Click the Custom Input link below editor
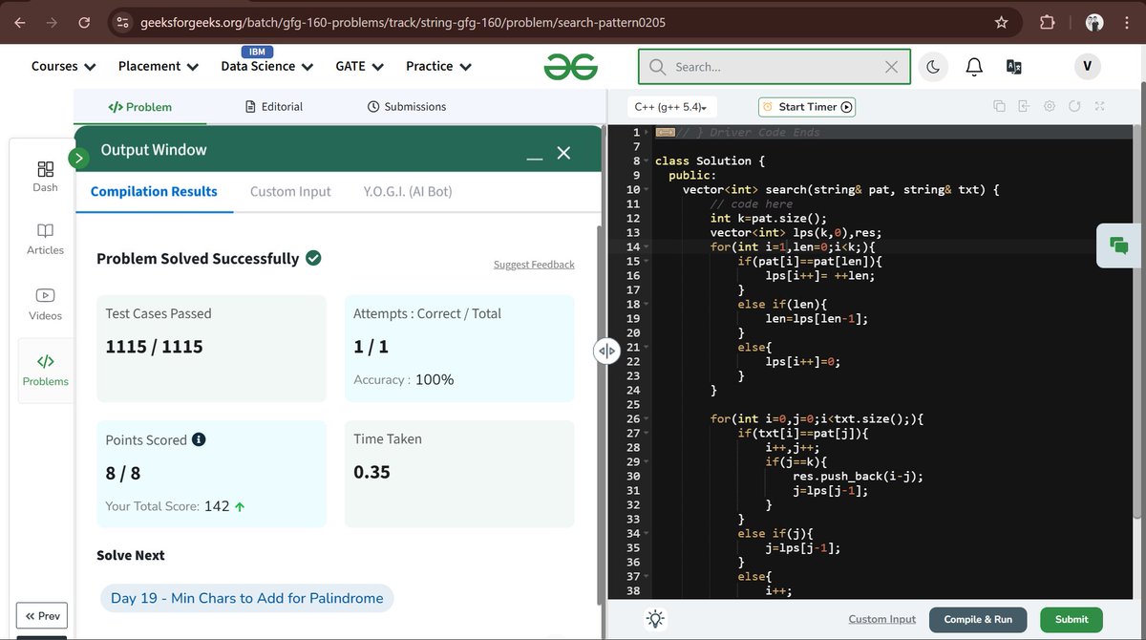This screenshot has height=640, width=1146. (x=881, y=619)
